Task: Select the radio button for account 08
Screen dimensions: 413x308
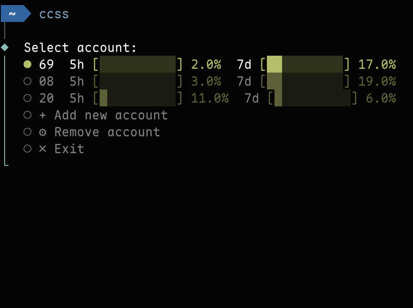Action: (28, 81)
